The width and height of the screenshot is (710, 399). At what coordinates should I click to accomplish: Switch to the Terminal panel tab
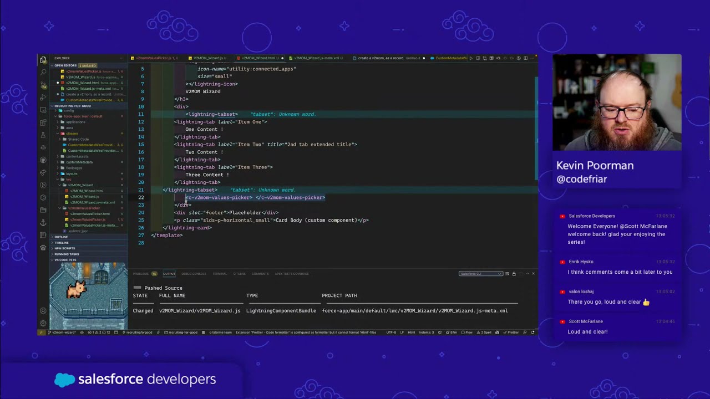pyautogui.click(x=220, y=274)
